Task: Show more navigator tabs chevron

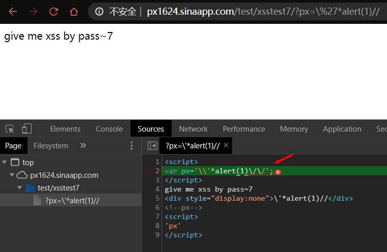Action: [x=83, y=146]
